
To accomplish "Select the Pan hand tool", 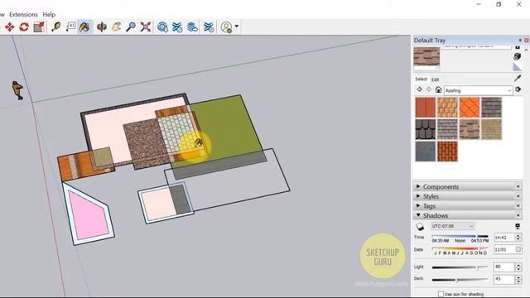I will [x=116, y=27].
